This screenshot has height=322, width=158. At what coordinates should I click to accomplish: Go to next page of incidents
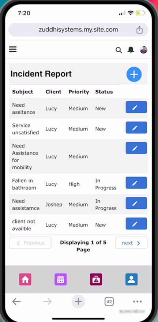132,243
